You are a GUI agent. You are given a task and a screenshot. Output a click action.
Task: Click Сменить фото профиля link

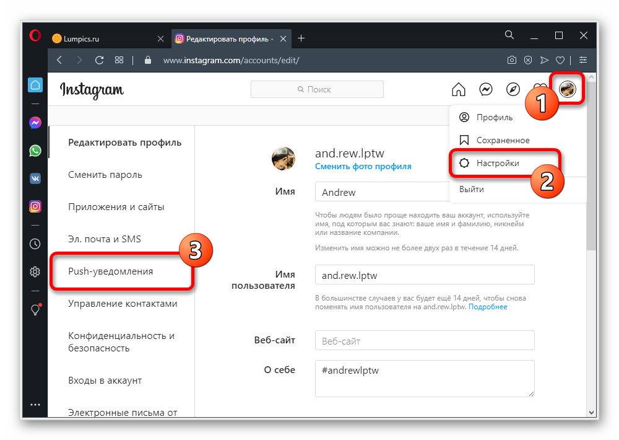(x=363, y=167)
